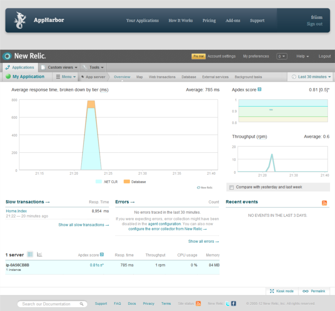This screenshot has width=335, height=311.
Task: Click the Database legend color swatch
Action: pyautogui.click(x=127, y=182)
